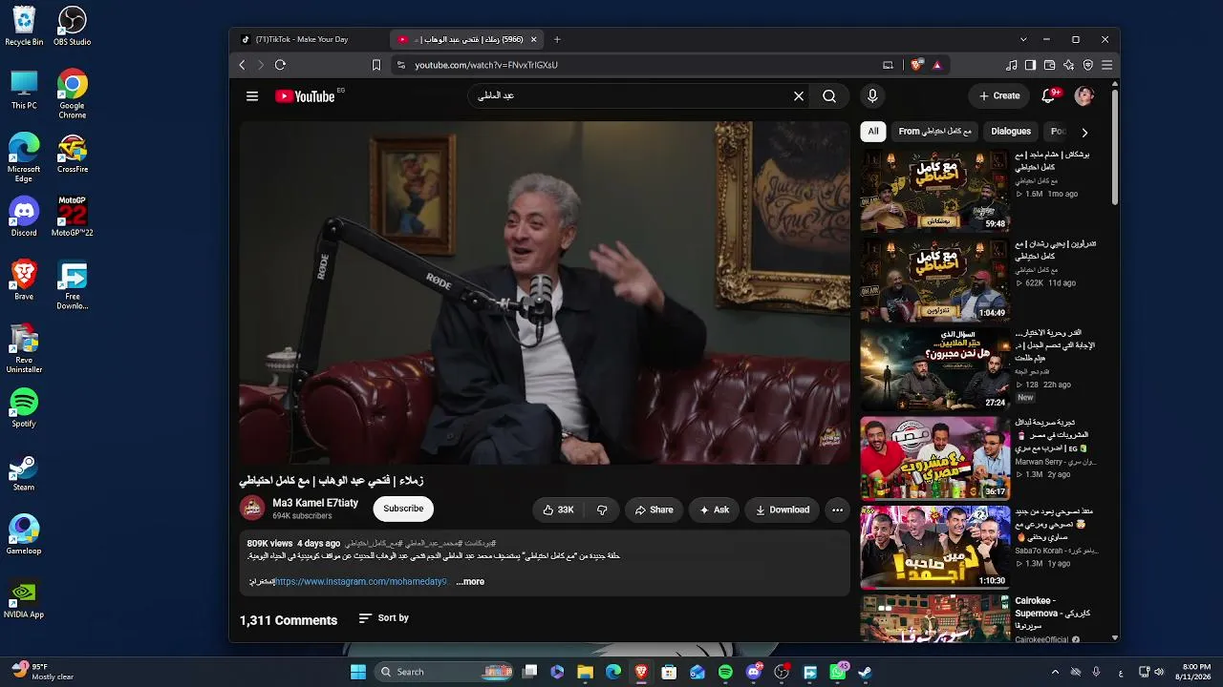Open the recommended video lasting 59:48

pyautogui.click(x=934, y=191)
